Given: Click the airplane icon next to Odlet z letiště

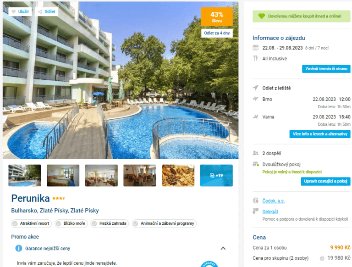Looking at the screenshot, I should click(255, 88).
